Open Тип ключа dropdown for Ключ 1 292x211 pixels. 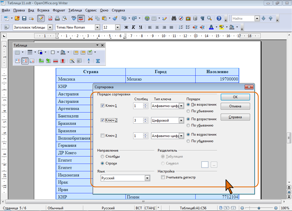(181, 106)
